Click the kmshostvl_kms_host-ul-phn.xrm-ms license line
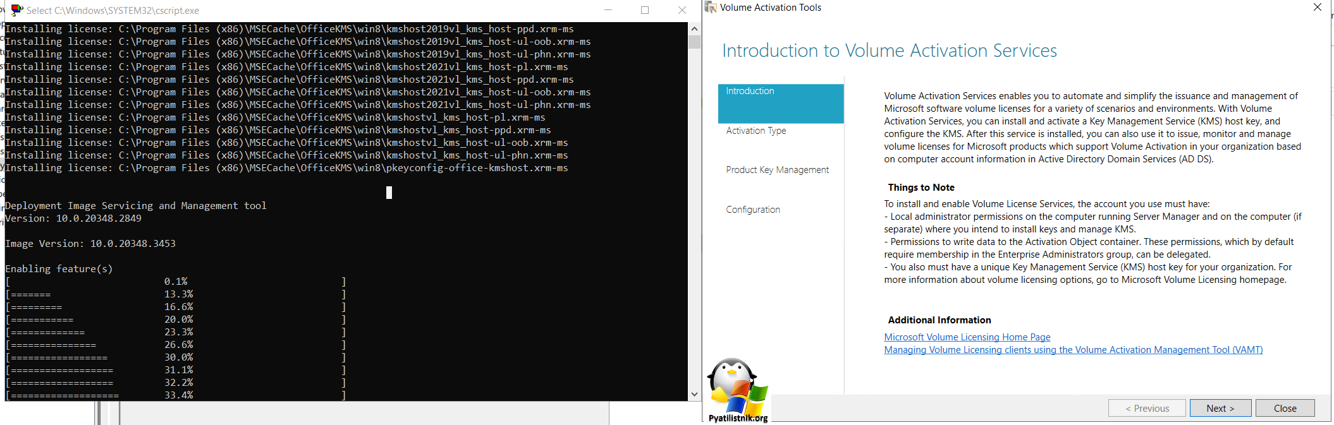 (x=286, y=155)
